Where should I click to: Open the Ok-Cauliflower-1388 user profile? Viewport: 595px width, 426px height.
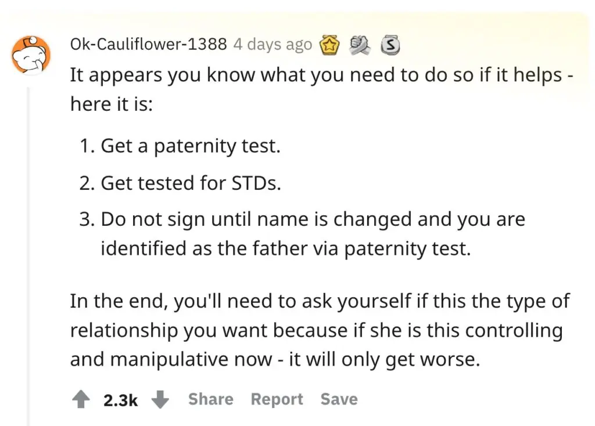[148, 45]
